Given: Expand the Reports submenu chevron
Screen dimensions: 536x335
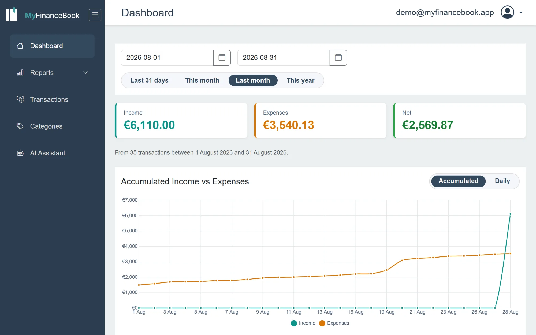Looking at the screenshot, I should pos(85,73).
